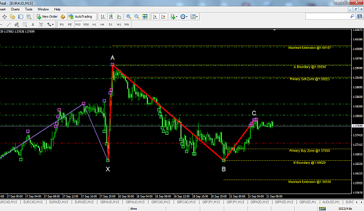Select the upper Maximum Extension label

click(x=309, y=48)
